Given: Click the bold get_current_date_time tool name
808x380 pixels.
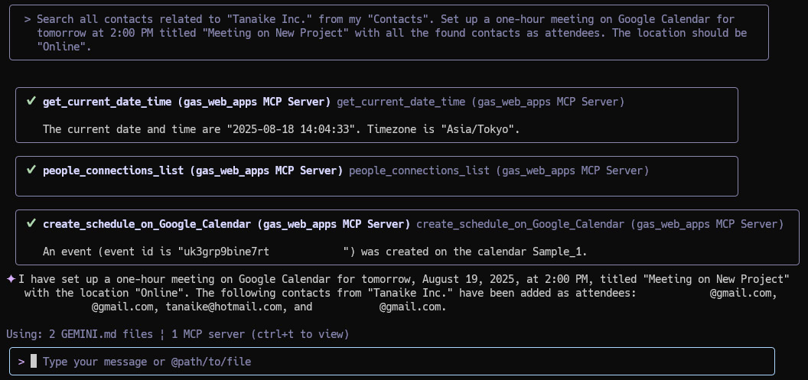Looking at the screenshot, I should 106,102.
